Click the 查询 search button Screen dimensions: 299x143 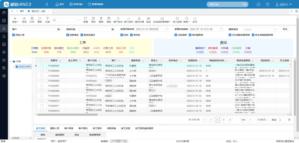pos(285,29)
